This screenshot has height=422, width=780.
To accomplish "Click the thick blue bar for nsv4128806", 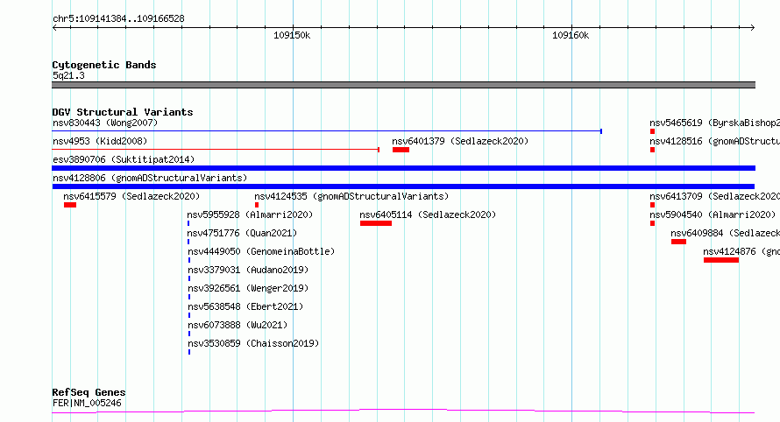I will point(403,186).
